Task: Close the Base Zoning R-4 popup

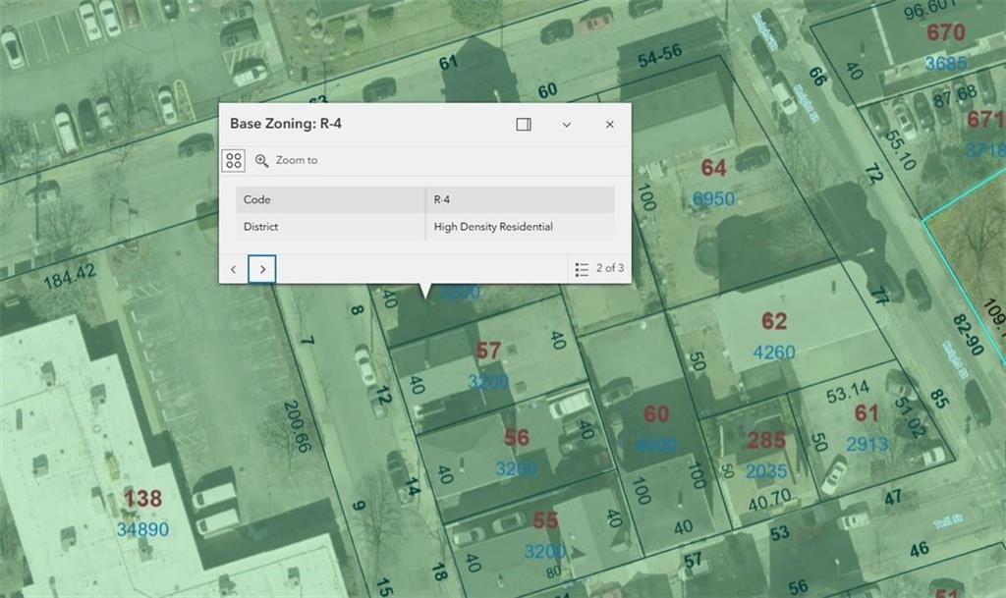Action: 609,125
